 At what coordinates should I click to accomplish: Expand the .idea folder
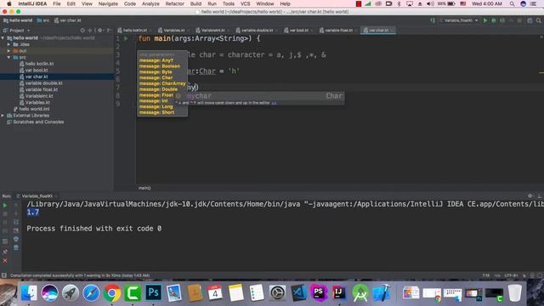tap(9, 44)
